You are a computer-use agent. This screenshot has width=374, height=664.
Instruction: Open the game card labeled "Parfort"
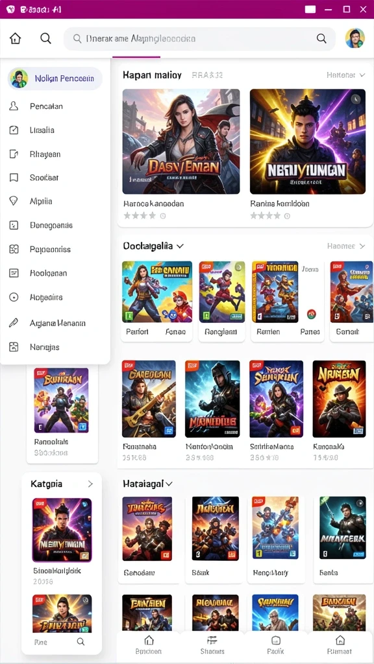(x=157, y=301)
